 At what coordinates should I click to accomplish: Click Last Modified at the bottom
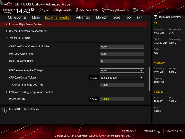pyautogui.click(x=128, y=131)
